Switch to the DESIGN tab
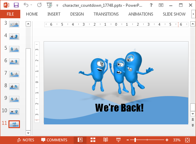196x144 pixels. tap(77, 14)
